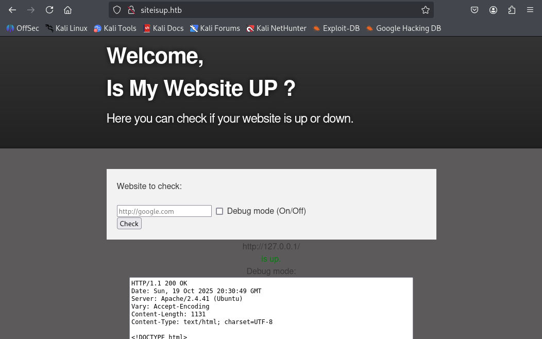Viewport: 542px width, 339px height.
Task: Bookmark this page with the star
Action: pyautogui.click(x=425, y=10)
